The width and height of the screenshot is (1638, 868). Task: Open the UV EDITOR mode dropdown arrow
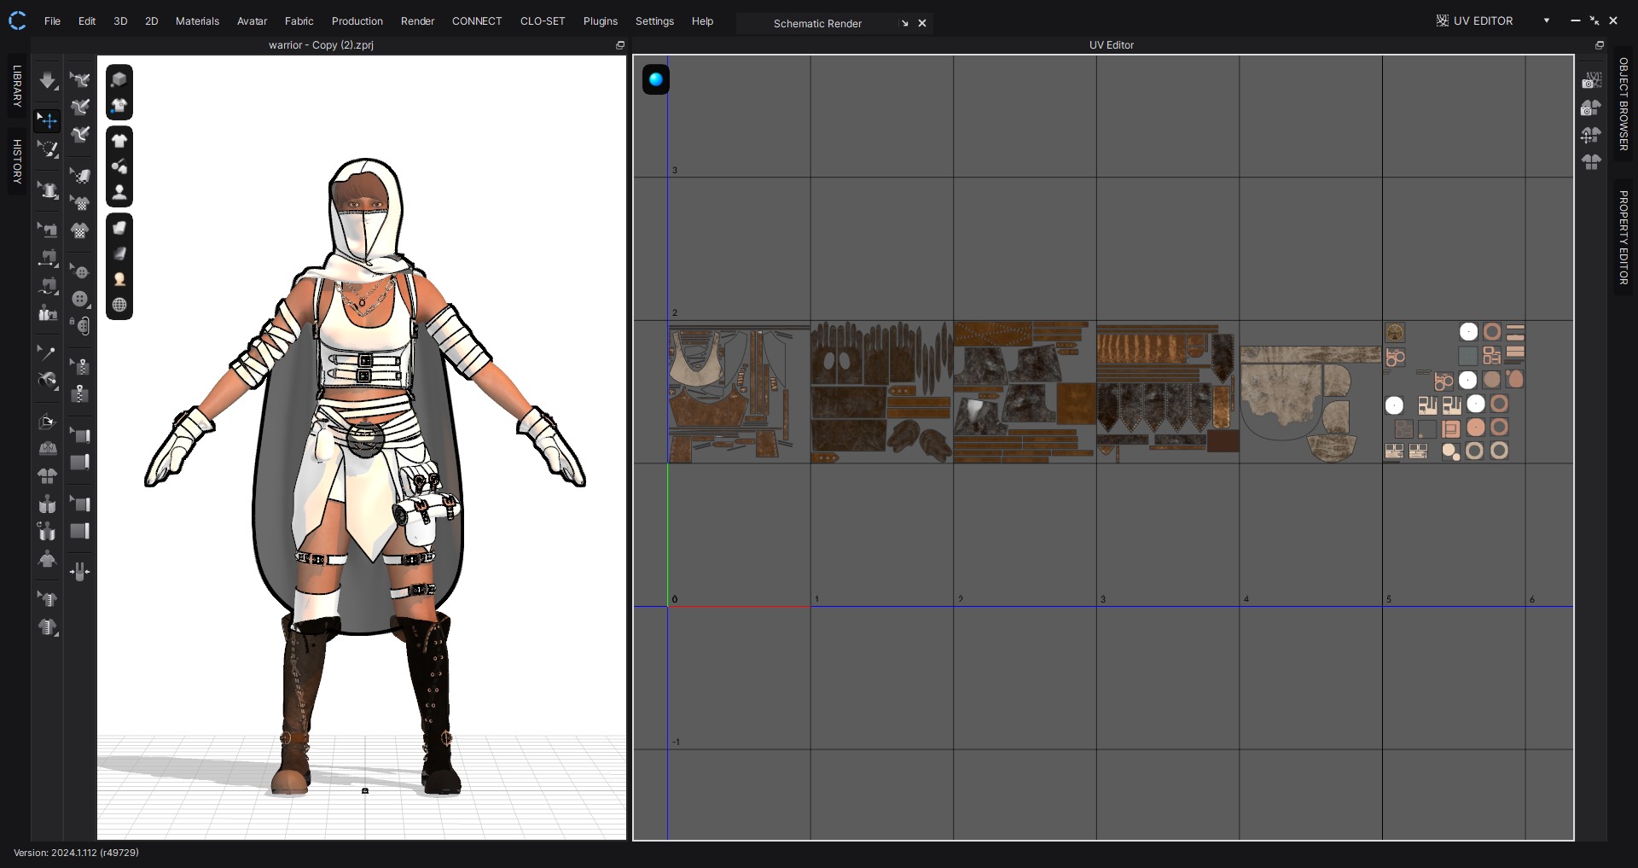[1547, 20]
